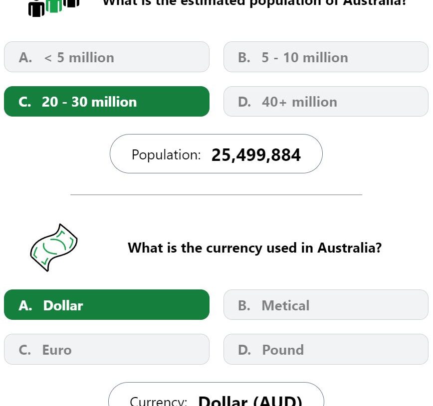Click the Currency Dollar (AUD) result box
The height and width of the screenshot is (406, 433).
tap(216, 395)
